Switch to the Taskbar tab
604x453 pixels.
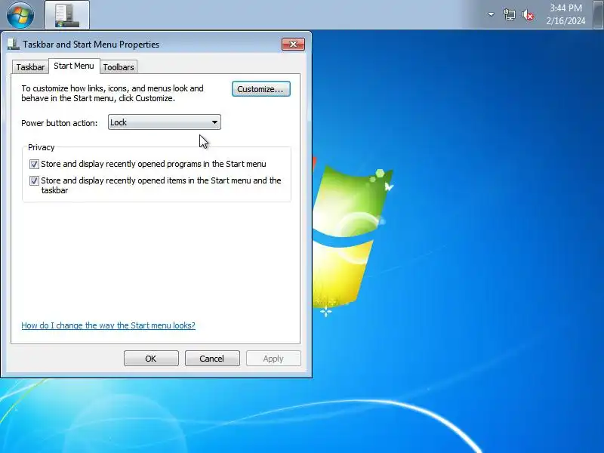click(x=30, y=67)
